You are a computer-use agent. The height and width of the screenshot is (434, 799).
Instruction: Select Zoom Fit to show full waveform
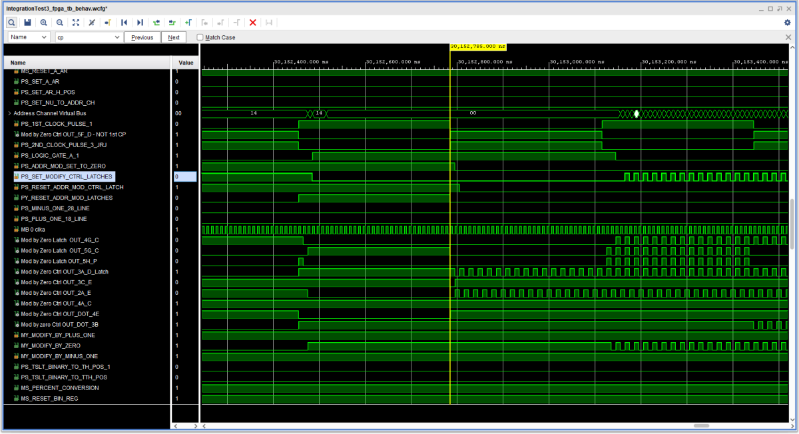tap(75, 22)
